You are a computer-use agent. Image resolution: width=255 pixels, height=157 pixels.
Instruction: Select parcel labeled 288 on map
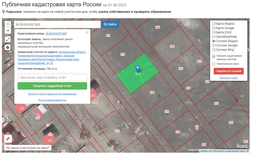pos(95,102)
